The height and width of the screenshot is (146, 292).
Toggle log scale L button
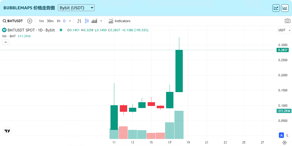click(x=287, y=135)
